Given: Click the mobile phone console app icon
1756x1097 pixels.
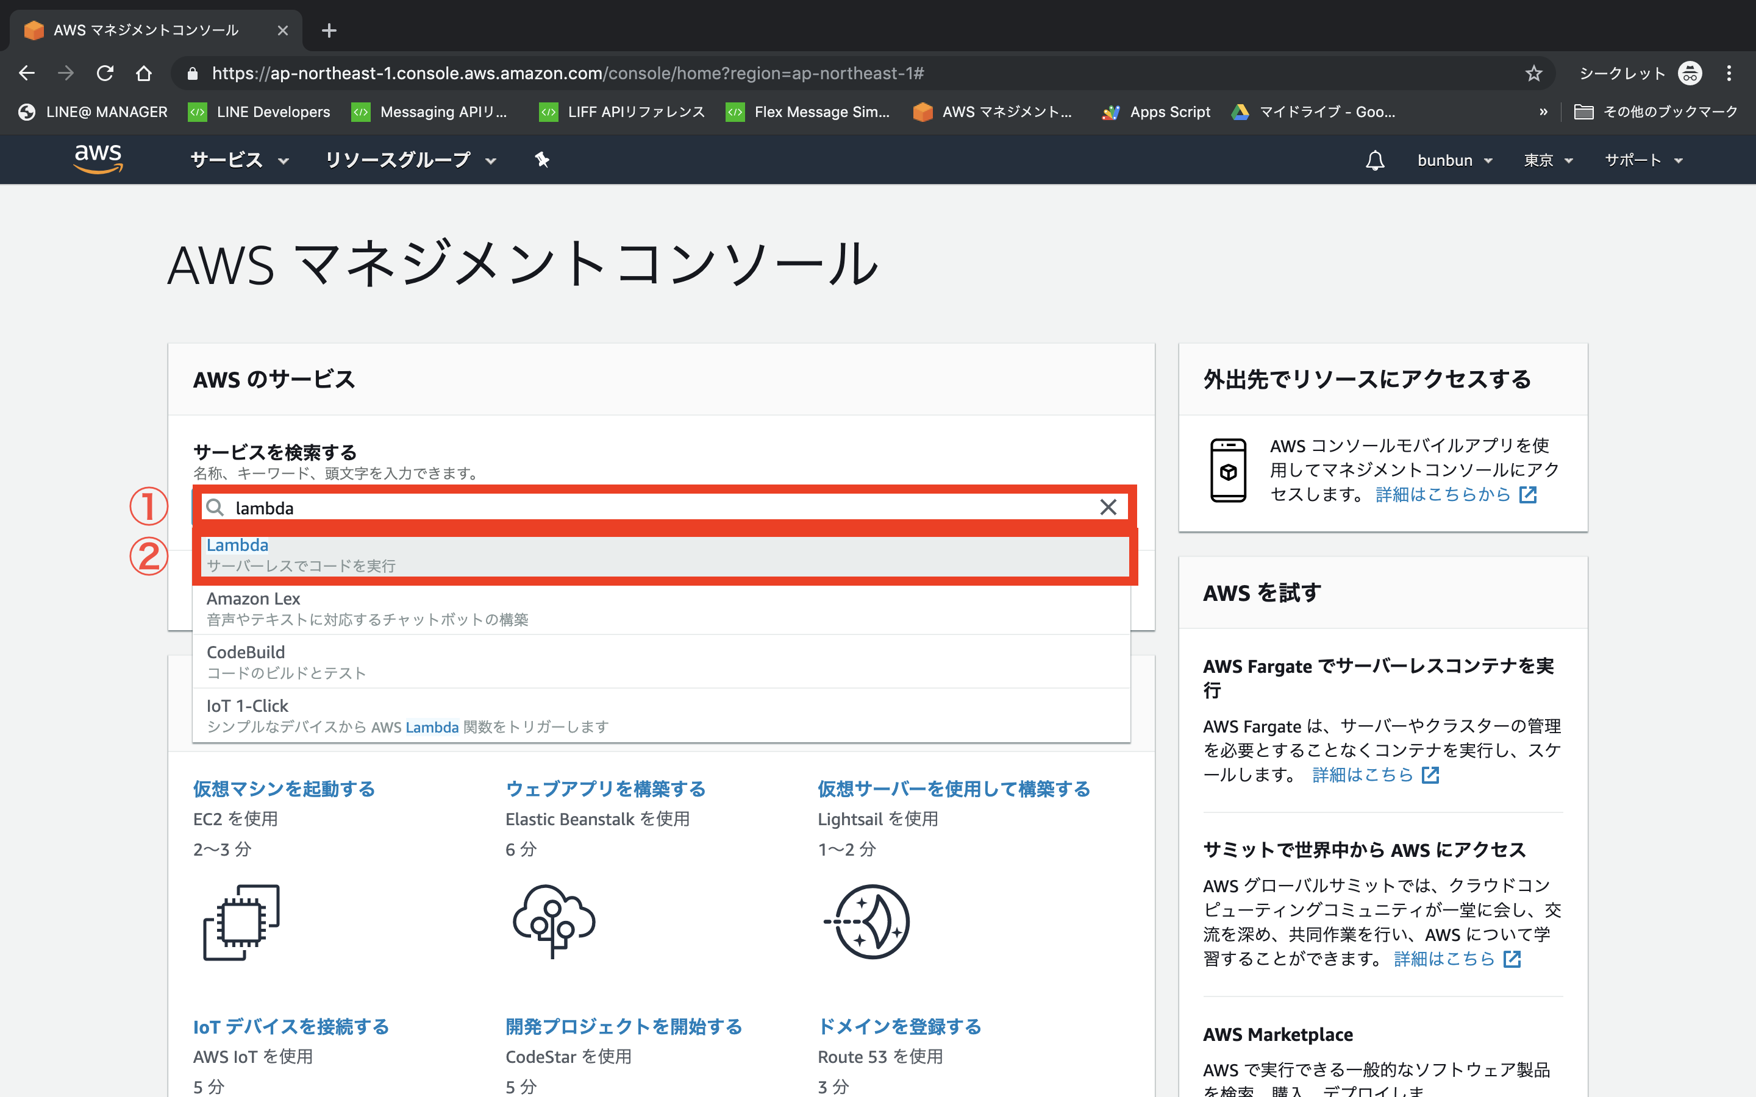Looking at the screenshot, I should tap(1228, 470).
